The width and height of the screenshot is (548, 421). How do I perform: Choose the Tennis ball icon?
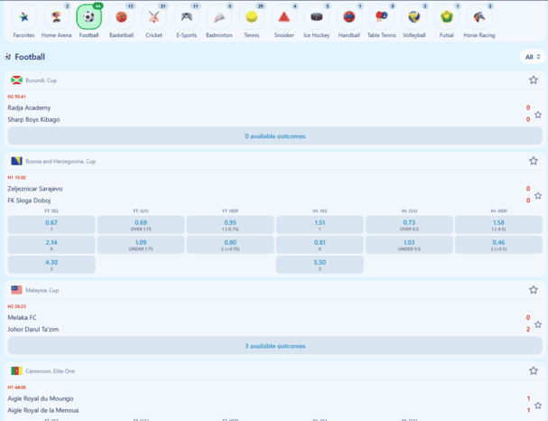251,18
